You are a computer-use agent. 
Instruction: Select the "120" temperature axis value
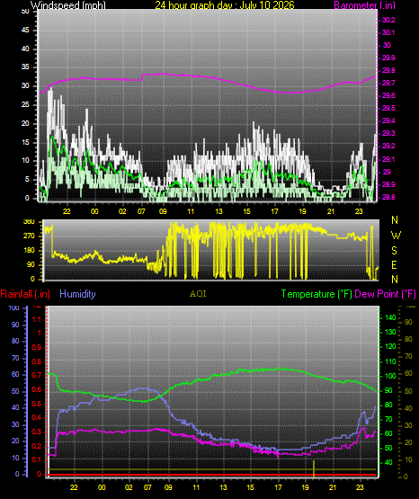pos(390,346)
